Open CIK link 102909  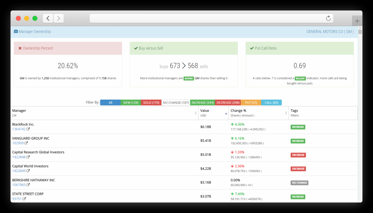pos(18,143)
